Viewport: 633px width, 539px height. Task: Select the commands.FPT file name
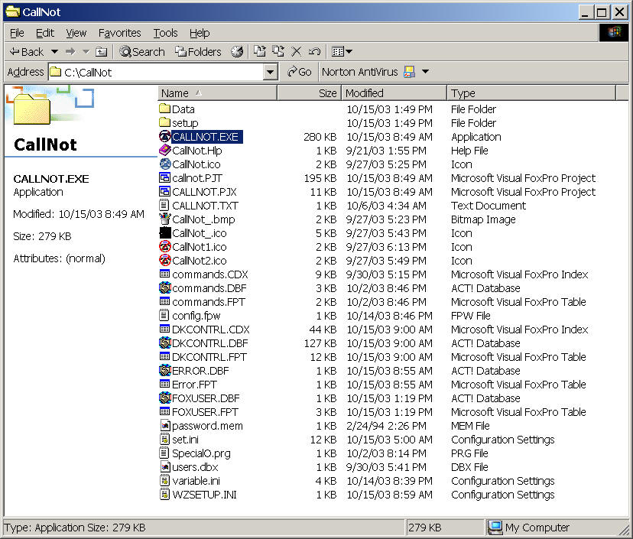[209, 301]
